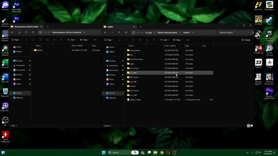Image resolution: width=278 pixels, height=156 pixels.
Task: Select the CPUID HWMonitor desktop icon
Action: [5, 136]
